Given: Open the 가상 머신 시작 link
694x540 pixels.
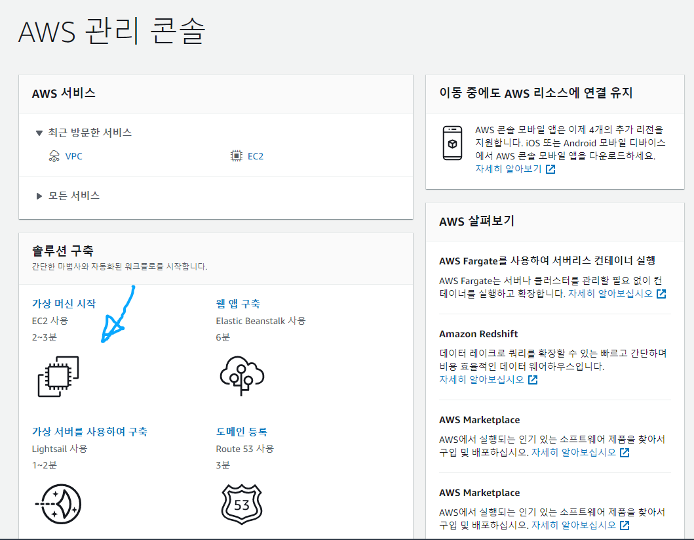Looking at the screenshot, I should pos(64,303).
